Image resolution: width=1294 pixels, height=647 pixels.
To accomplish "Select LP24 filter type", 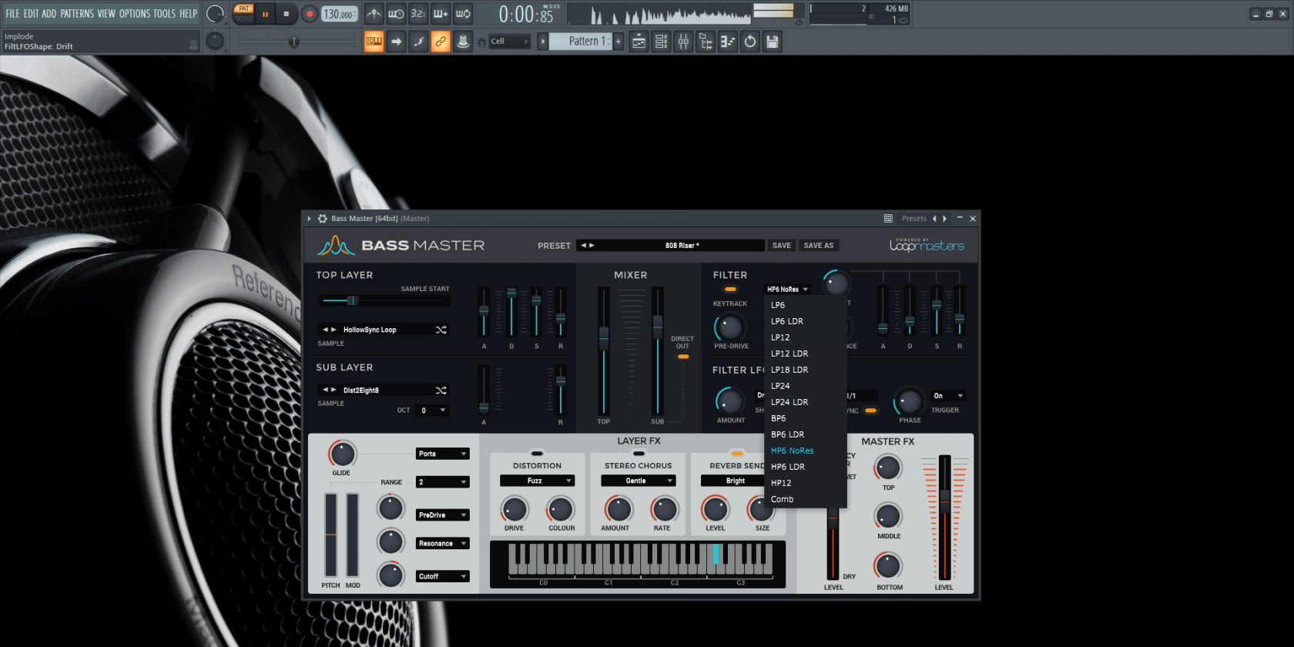I will point(805,386).
